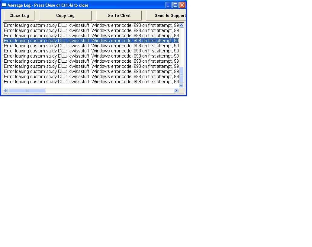312x247 pixels.
Task: Click the vertical scrollbar up arrow
Action: click(x=181, y=25)
